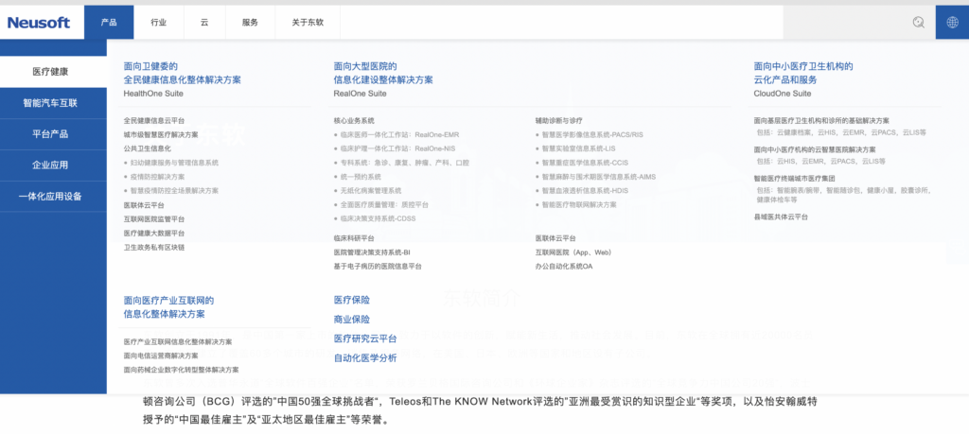This screenshot has width=969, height=434.
Task: Click the RealOne Suite label
Action: pyautogui.click(x=360, y=94)
